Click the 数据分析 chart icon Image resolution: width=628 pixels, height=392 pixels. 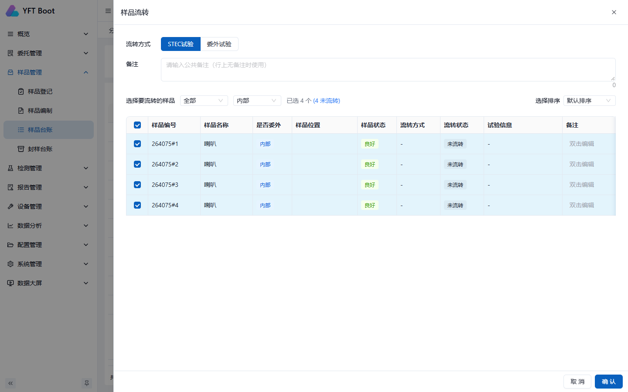10,226
